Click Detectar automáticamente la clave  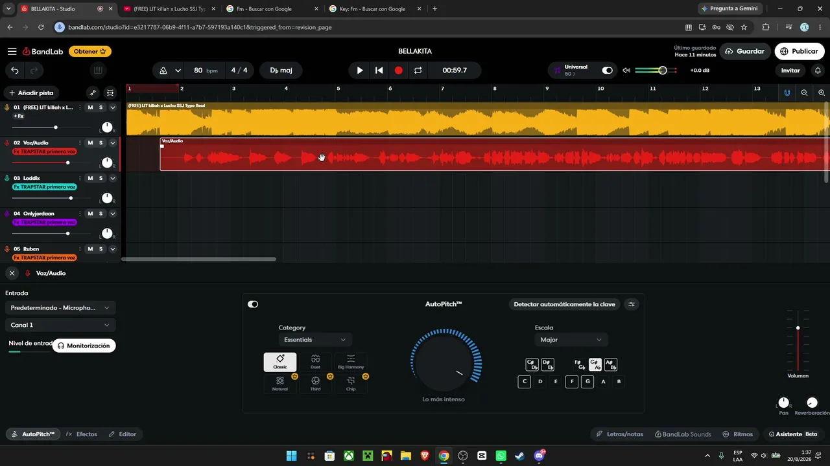[565, 304]
